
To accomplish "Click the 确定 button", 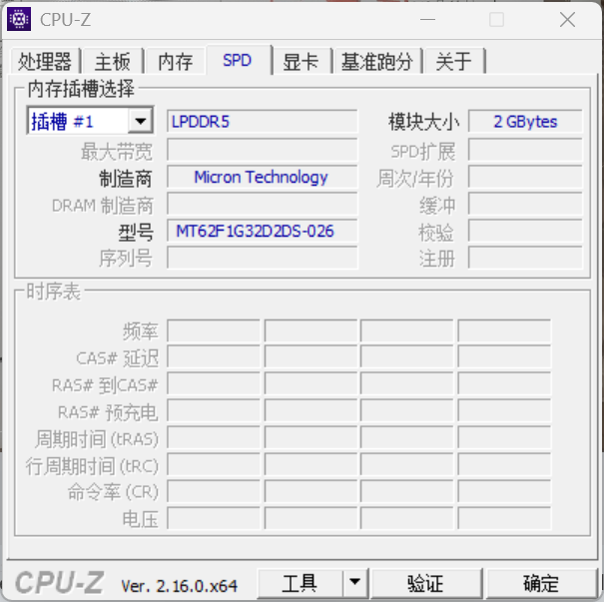I will [x=541, y=583].
